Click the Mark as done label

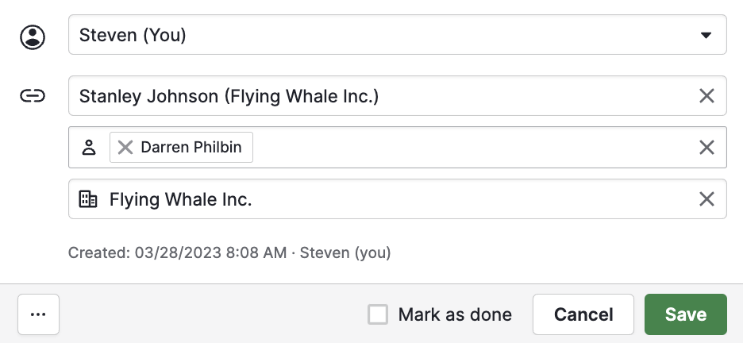pyautogui.click(x=455, y=314)
